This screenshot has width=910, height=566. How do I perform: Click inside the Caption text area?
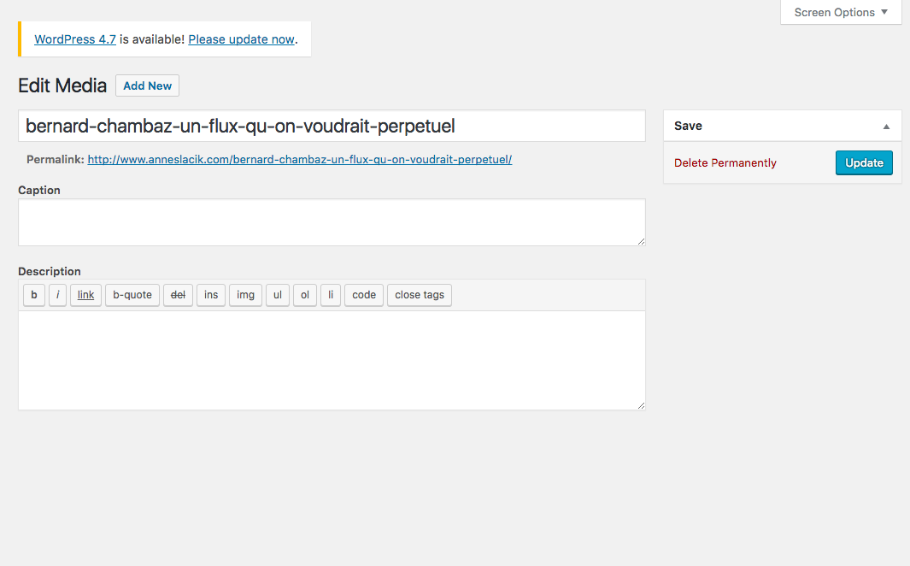pyautogui.click(x=332, y=222)
